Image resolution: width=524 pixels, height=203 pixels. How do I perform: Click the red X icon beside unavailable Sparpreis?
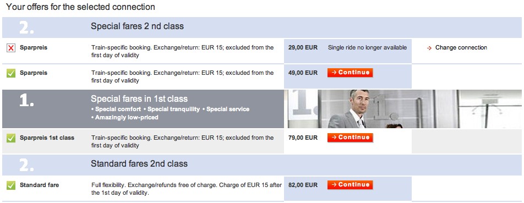pyautogui.click(x=11, y=48)
